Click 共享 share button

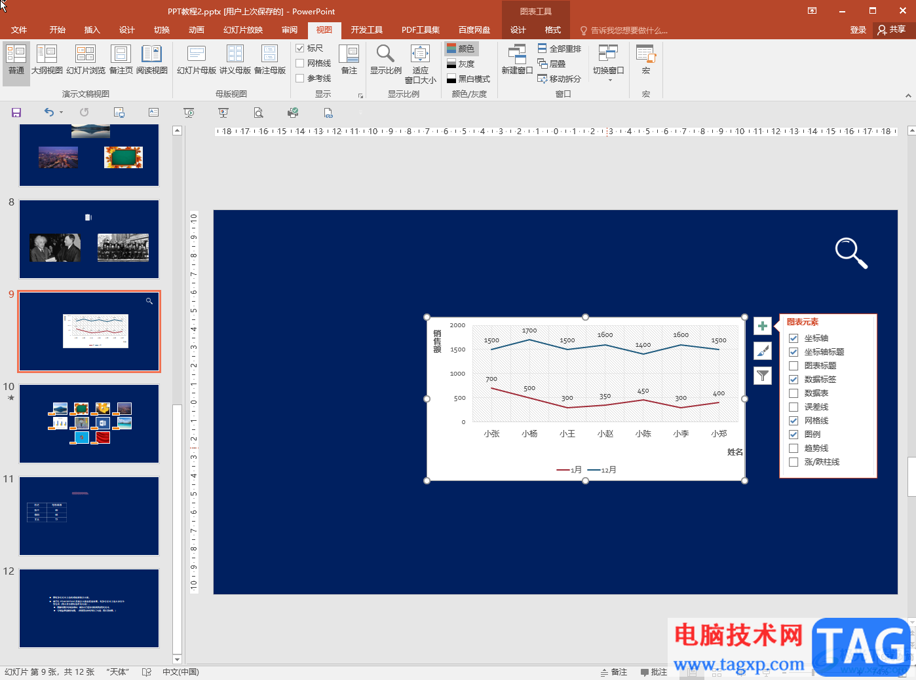[892, 30]
